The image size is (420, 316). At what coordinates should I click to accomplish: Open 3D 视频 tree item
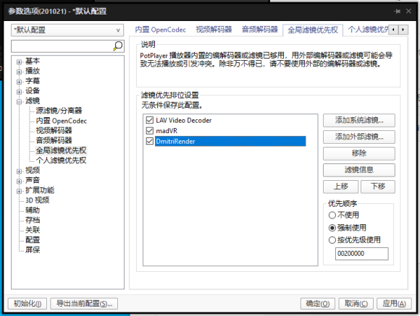point(38,200)
